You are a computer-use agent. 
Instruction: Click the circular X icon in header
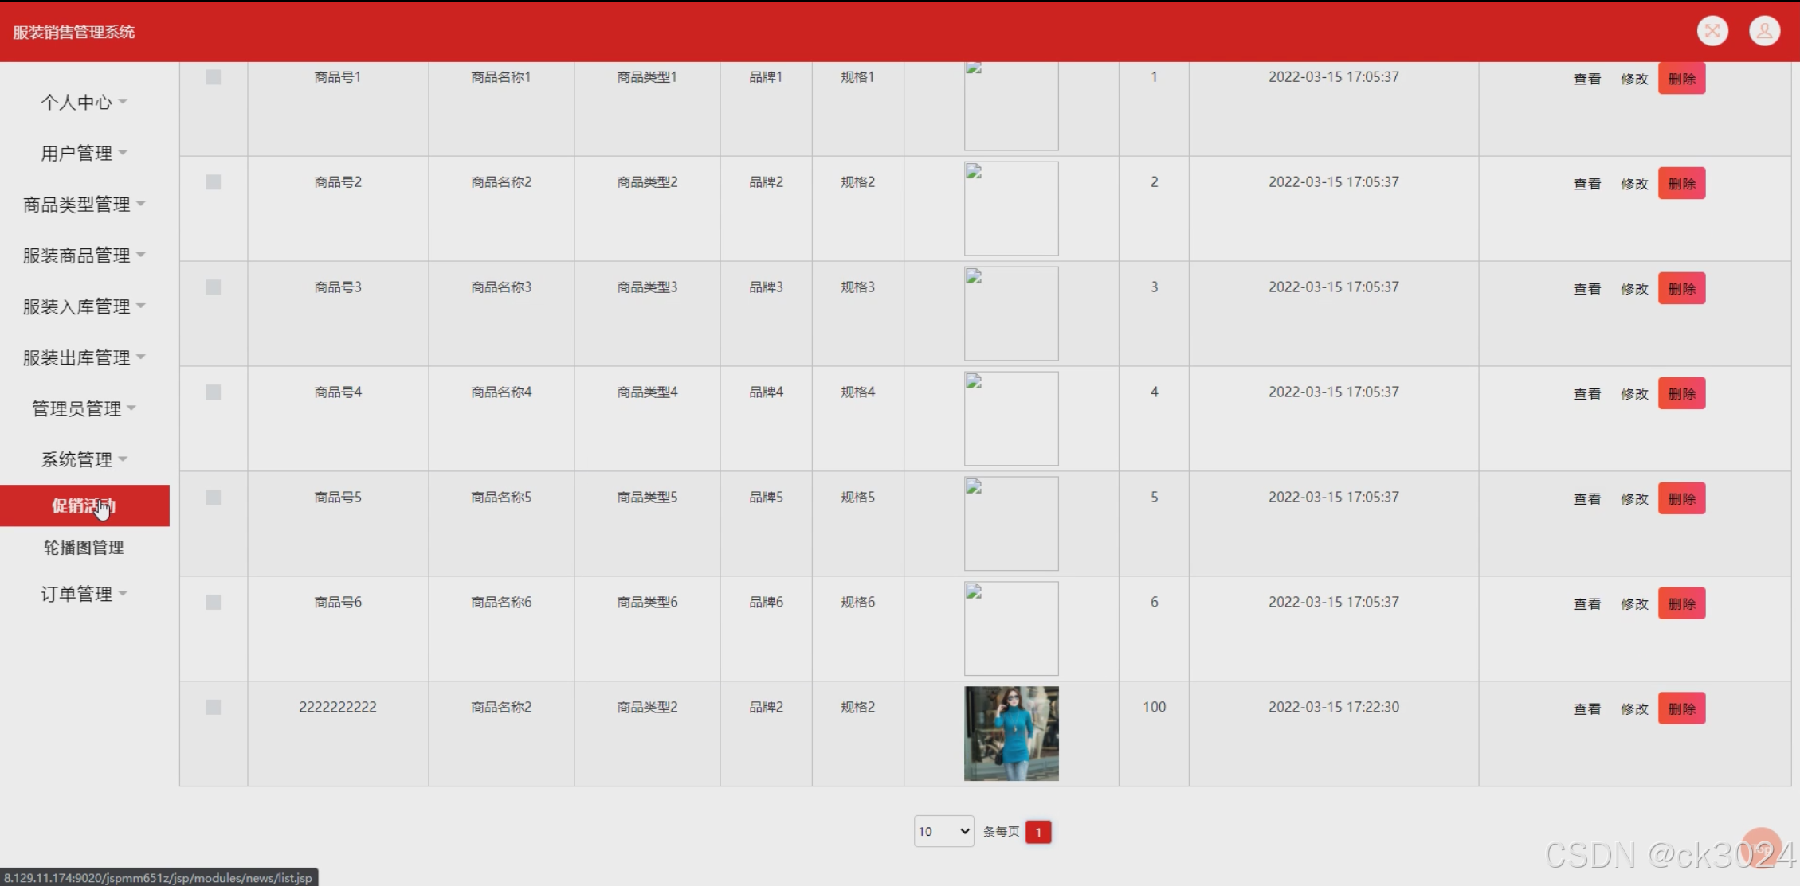[1712, 31]
